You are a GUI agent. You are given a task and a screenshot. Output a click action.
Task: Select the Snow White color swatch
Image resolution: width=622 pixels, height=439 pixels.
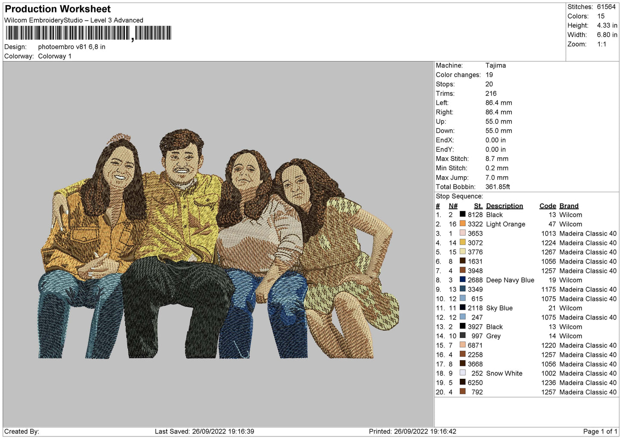click(x=462, y=373)
